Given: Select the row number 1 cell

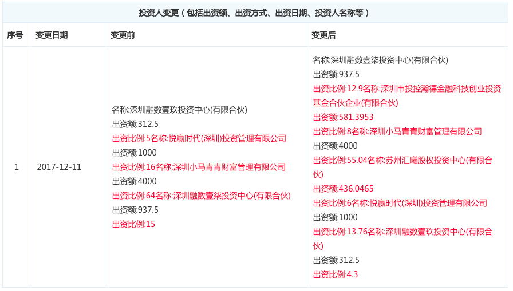Looking at the screenshot, I should tap(17, 167).
